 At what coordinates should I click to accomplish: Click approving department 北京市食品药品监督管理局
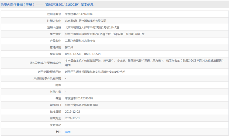(81, 105)
